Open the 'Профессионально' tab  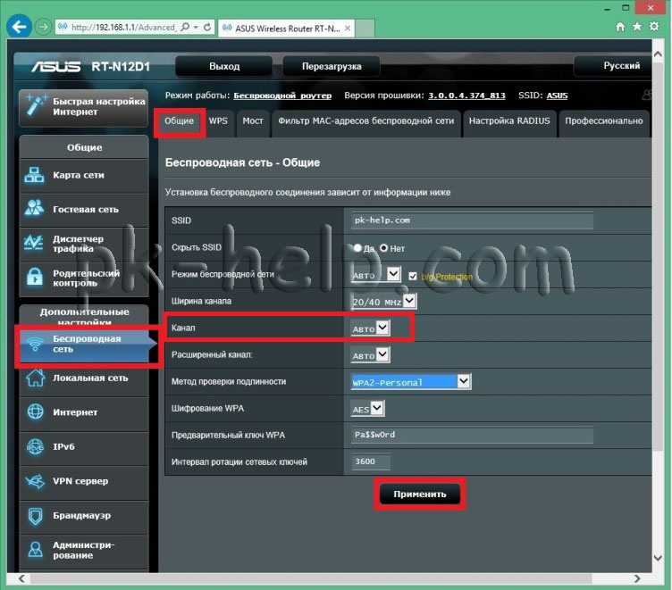click(604, 121)
